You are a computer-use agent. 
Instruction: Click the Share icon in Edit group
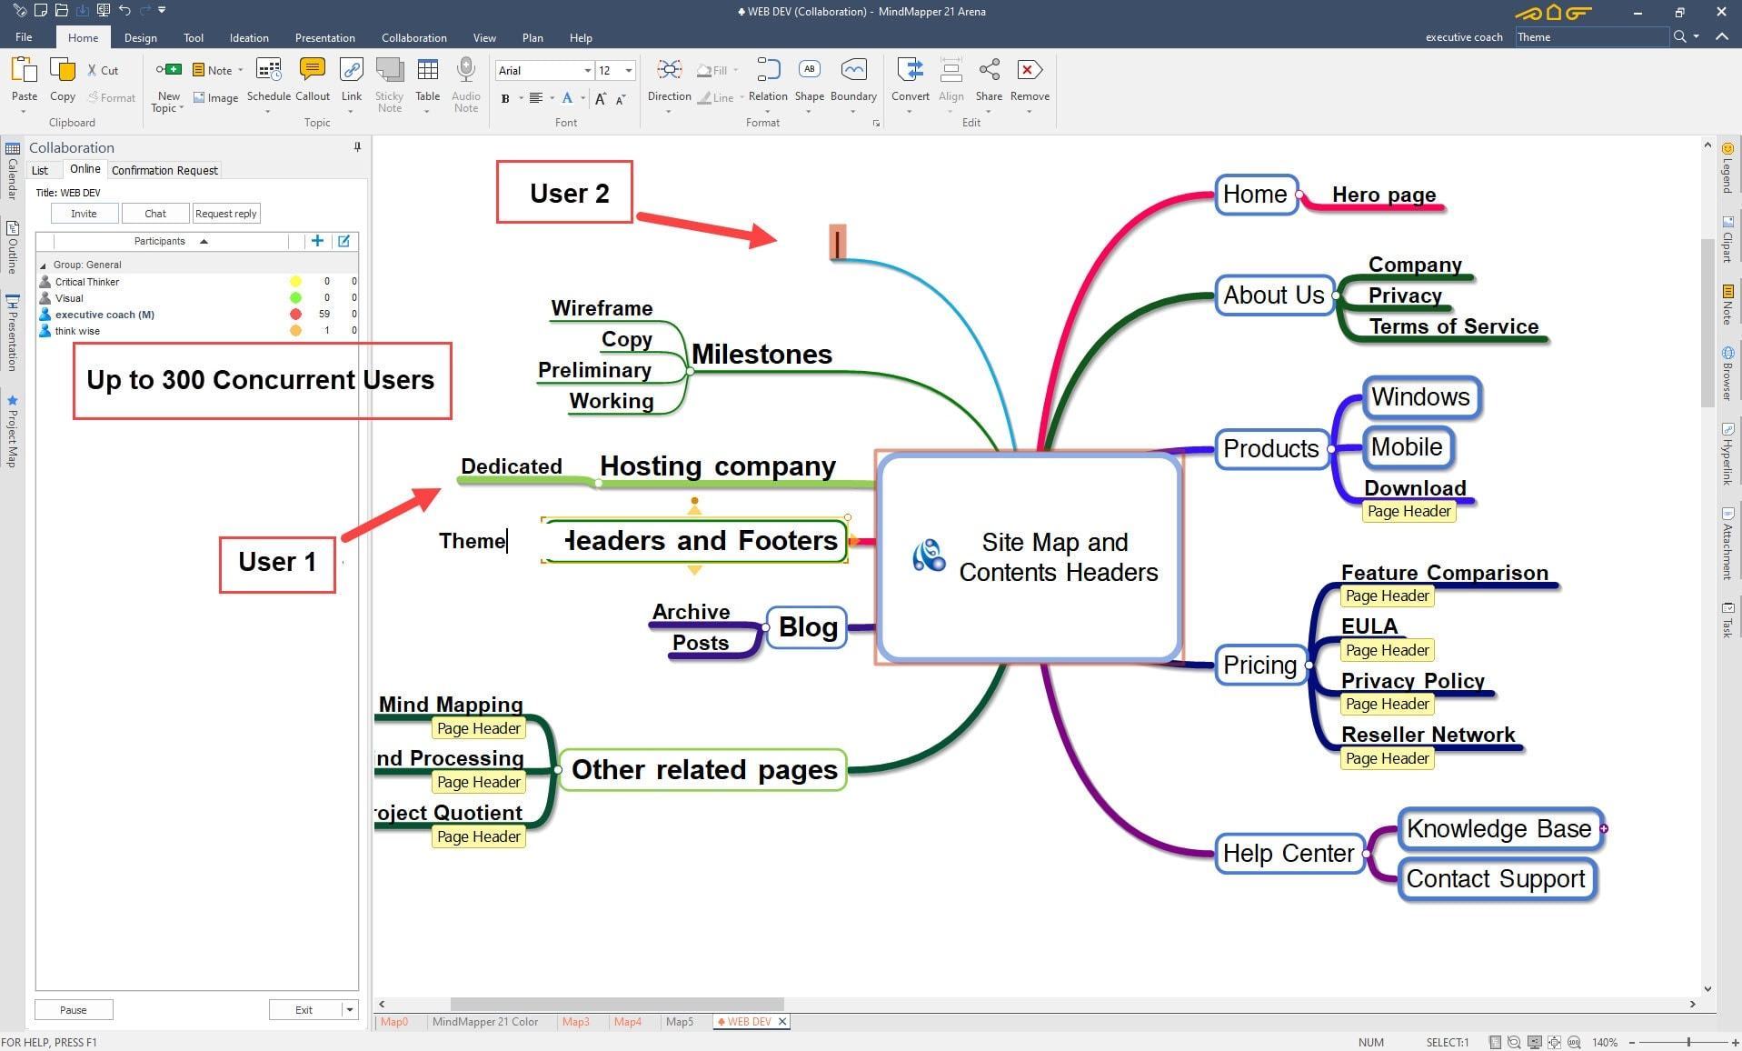click(x=989, y=71)
